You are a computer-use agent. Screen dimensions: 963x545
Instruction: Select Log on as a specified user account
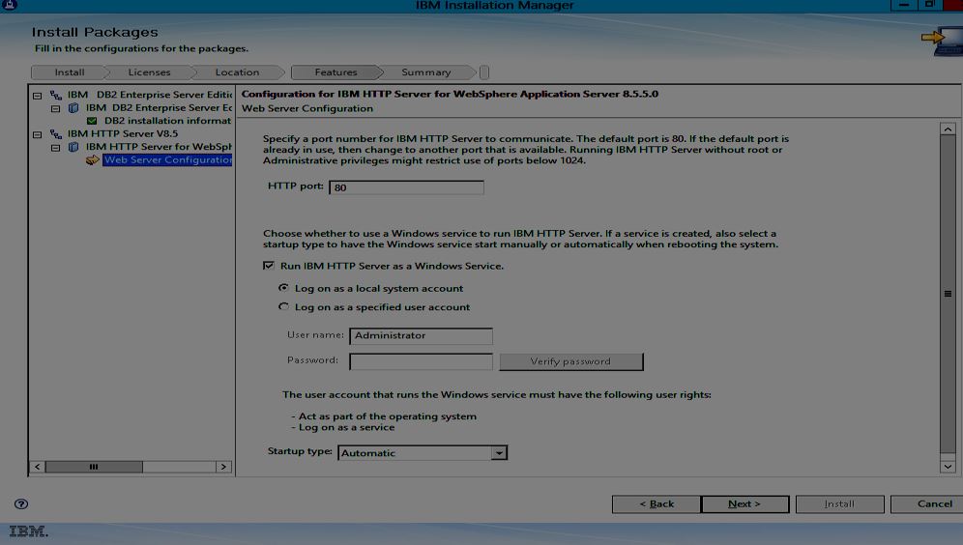coord(283,307)
